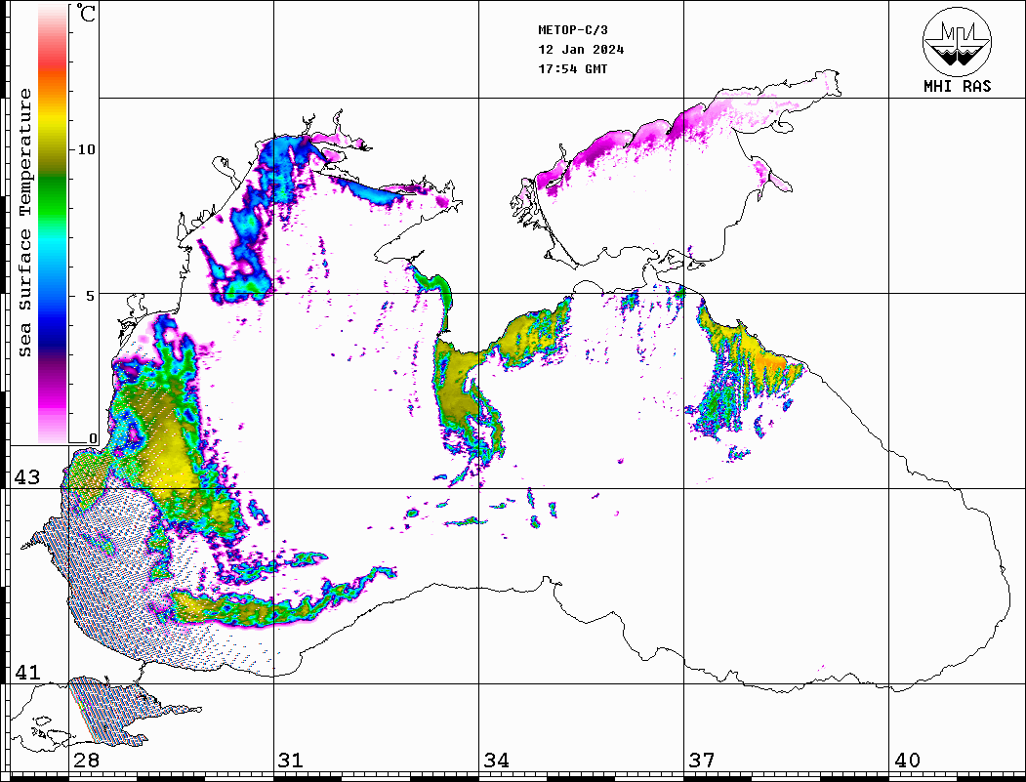Click the longitude label '40'
The height and width of the screenshot is (782, 1026).
tap(907, 761)
